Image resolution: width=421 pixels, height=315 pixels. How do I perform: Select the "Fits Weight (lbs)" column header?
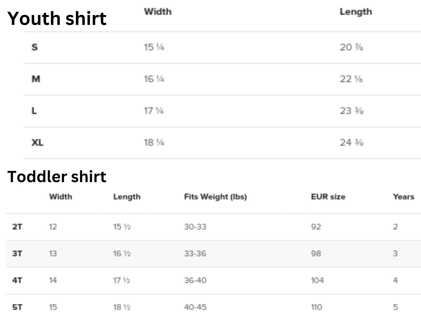(x=215, y=197)
